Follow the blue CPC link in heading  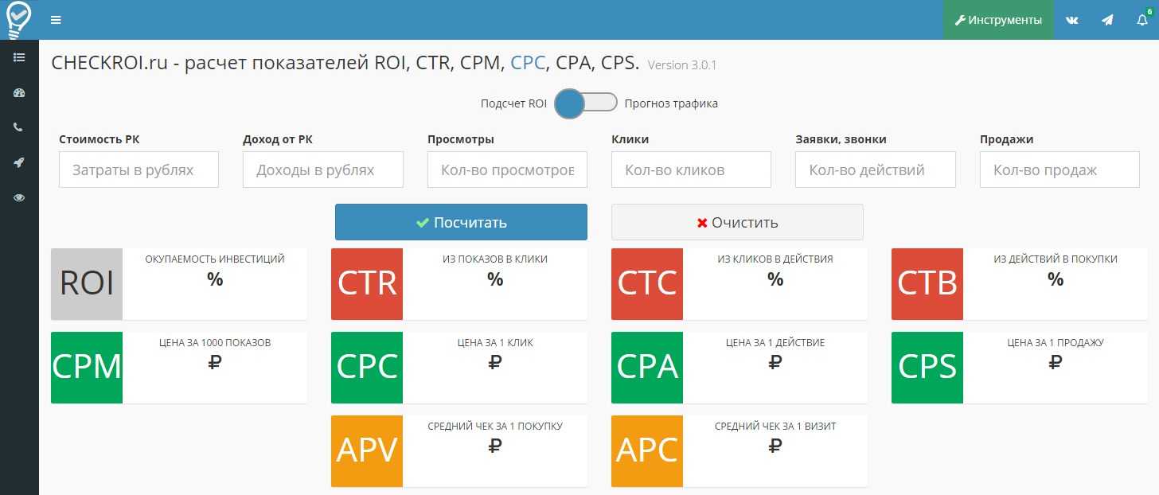coord(529,64)
